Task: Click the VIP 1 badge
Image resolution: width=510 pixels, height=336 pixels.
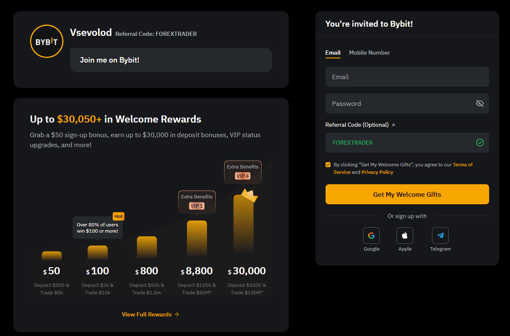Action: 197,206
